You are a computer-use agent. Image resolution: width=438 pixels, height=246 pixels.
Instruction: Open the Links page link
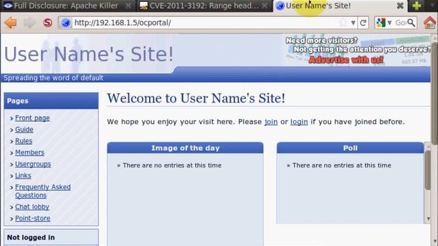pyautogui.click(x=23, y=176)
